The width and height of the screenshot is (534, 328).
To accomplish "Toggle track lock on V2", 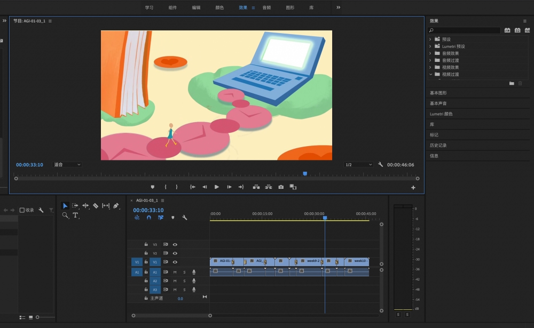I will [x=146, y=253].
